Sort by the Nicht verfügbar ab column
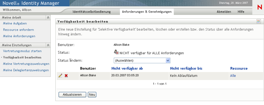 coord(127,68)
